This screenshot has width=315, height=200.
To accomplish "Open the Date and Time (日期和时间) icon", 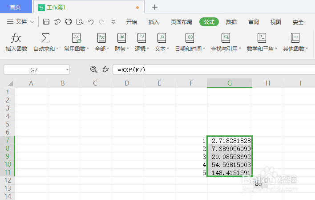I will pos(190,38).
